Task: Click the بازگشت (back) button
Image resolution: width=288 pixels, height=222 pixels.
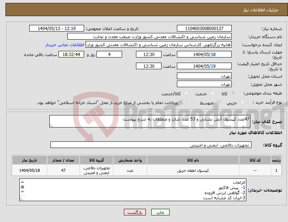Action: coord(135,212)
